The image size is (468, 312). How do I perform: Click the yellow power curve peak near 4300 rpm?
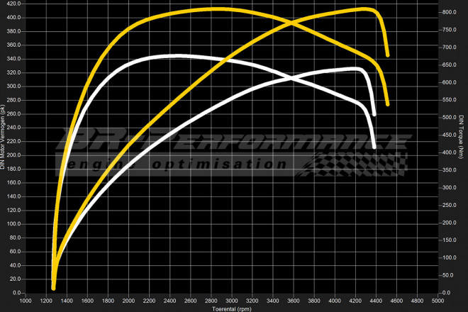(364, 9)
